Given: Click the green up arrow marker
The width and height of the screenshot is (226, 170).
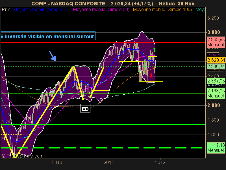Looking at the screenshot, I should [x=154, y=50].
